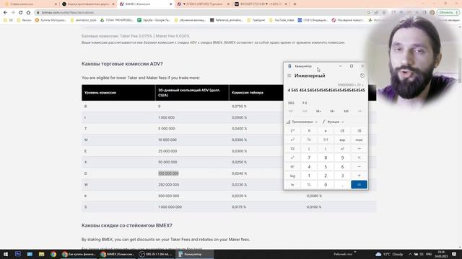Image resolution: width=462 pixels, height=259 pixels.
Task: Click the 0,0750 % taker fee cell
Action: pyautogui.click(x=239, y=106)
